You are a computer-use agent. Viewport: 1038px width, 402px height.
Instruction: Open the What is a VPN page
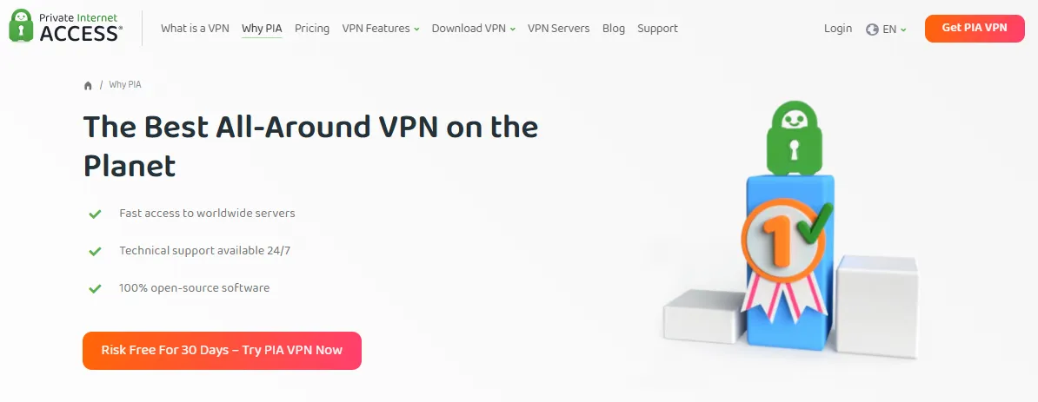coord(195,29)
